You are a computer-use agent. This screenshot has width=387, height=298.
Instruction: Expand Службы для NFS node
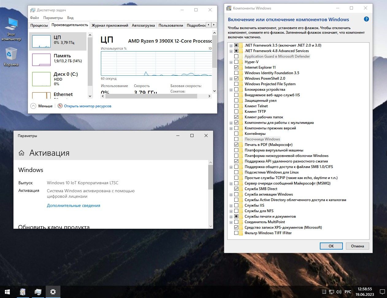pos(231,211)
